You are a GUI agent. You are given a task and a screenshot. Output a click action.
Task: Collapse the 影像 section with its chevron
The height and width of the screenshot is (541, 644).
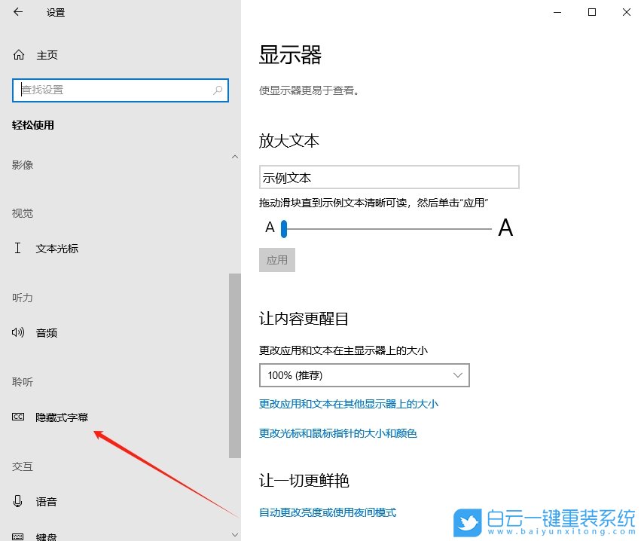click(x=234, y=157)
